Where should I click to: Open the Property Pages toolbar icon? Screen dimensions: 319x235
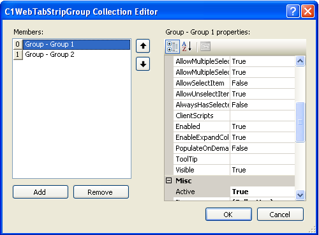(205, 47)
